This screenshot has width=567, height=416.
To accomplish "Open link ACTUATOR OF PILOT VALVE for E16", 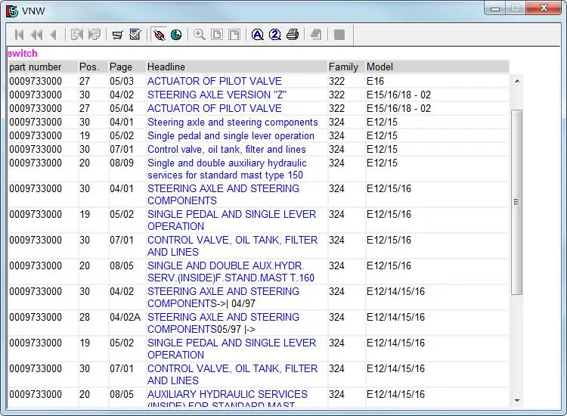I will tap(214, 81).
